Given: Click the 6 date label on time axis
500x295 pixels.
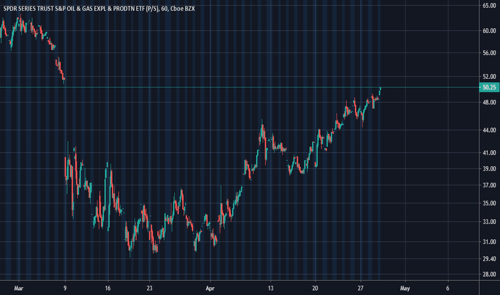Looking at the screenshot, I should point(448,289).
